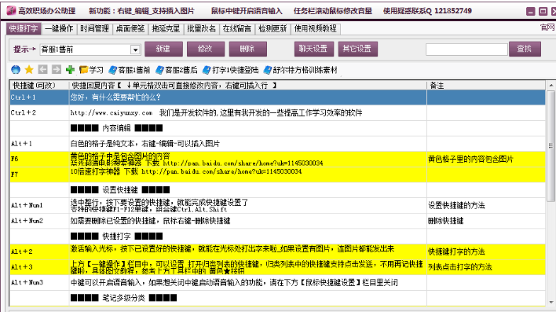Open 聊天设置 settings button
The height and width of the screenshot is (312, 556).
click(314, 49)
